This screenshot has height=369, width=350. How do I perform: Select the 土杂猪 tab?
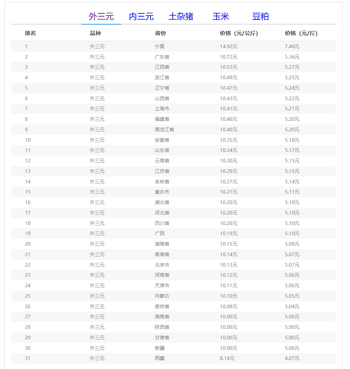coord(181,17)
